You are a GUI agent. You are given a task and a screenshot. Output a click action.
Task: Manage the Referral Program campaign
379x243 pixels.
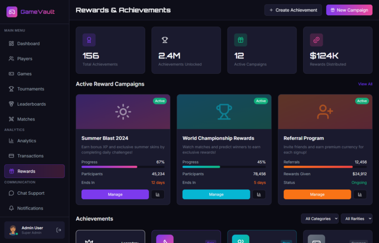(x=317, y=194)
